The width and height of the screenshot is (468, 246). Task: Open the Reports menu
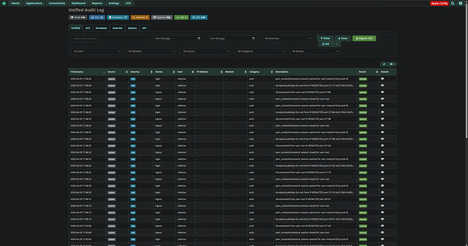[97, 3]
